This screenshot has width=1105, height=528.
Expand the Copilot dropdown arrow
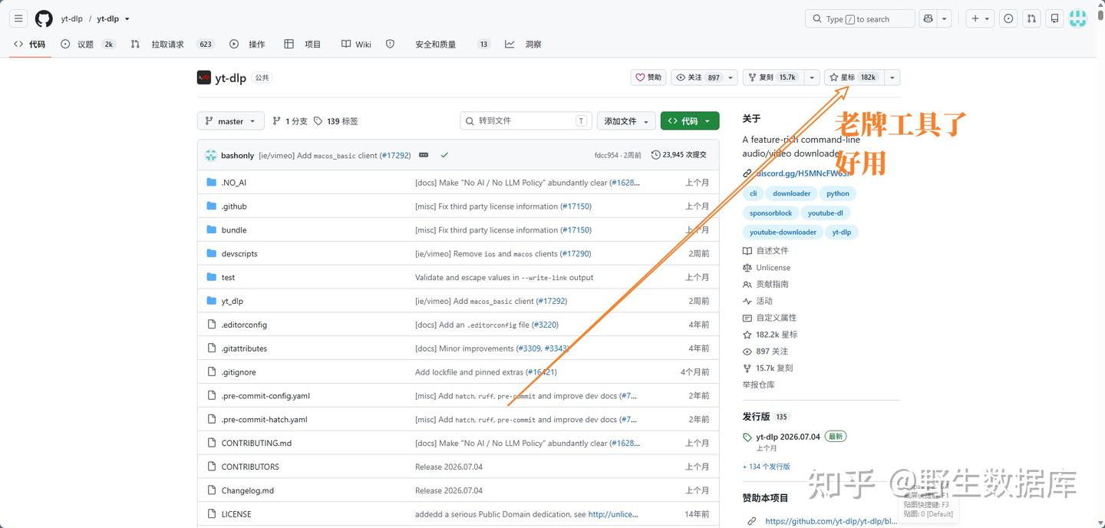click(x=945, y=18)
